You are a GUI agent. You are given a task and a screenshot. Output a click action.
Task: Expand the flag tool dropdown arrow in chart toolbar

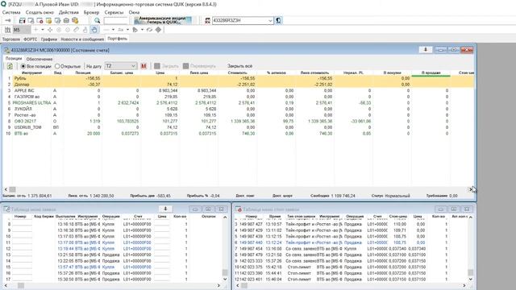coord(142,30)
